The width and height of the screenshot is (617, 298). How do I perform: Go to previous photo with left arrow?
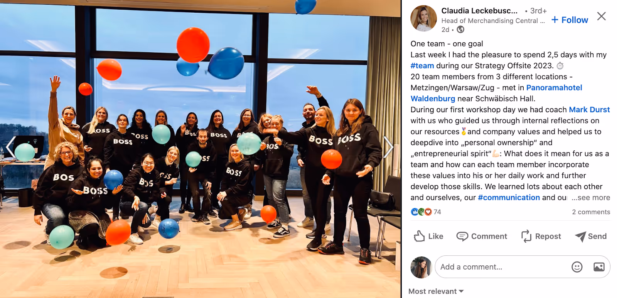10,147
